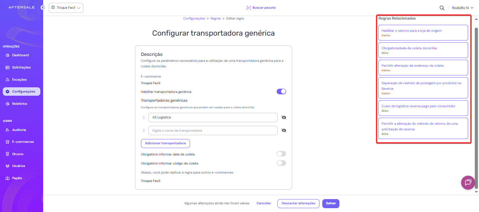This screenshot has width=479, height=212.
Task: Click drag handle beside AS Logistica
Action: coord(144,117)
